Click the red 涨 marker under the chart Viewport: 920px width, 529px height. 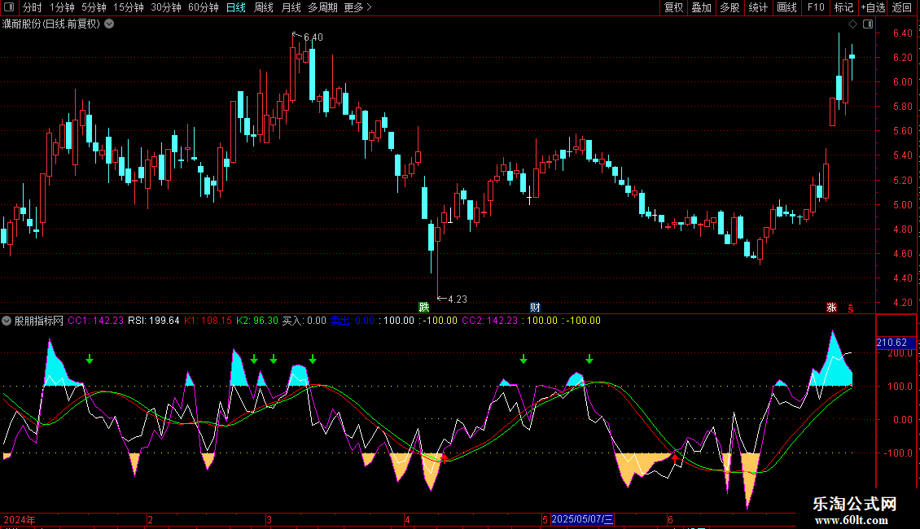tap(831, 308)
